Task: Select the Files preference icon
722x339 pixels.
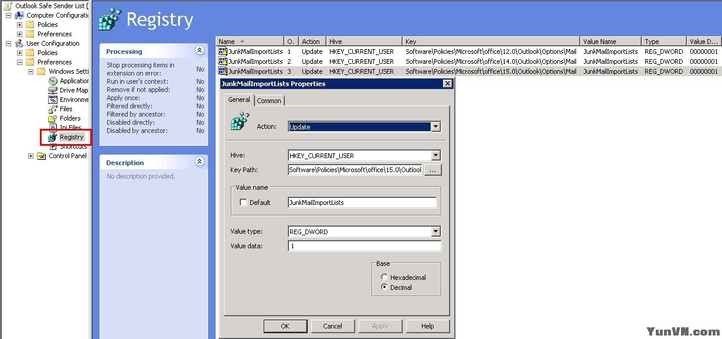Action: 53,109
